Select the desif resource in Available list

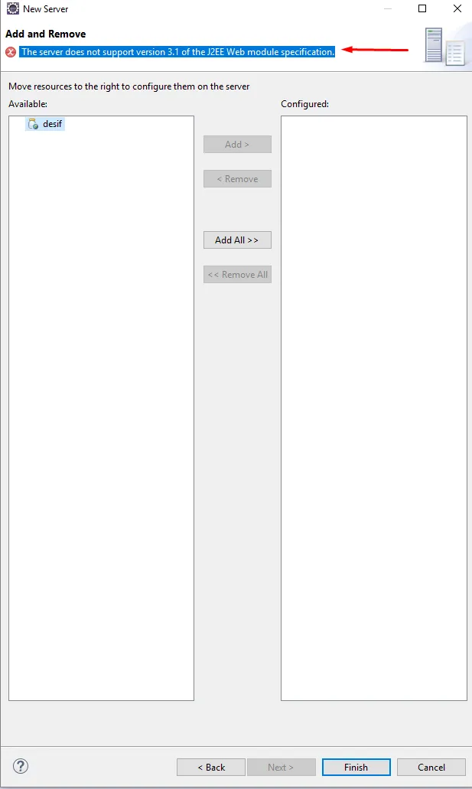[45, 124]
